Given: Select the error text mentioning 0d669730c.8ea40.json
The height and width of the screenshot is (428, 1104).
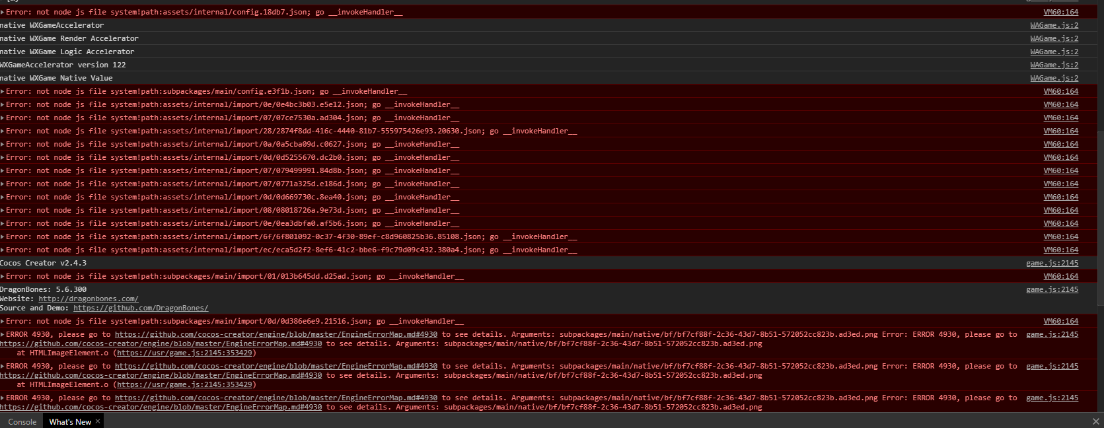Looking at the screenshot, I should click(233, 197).
